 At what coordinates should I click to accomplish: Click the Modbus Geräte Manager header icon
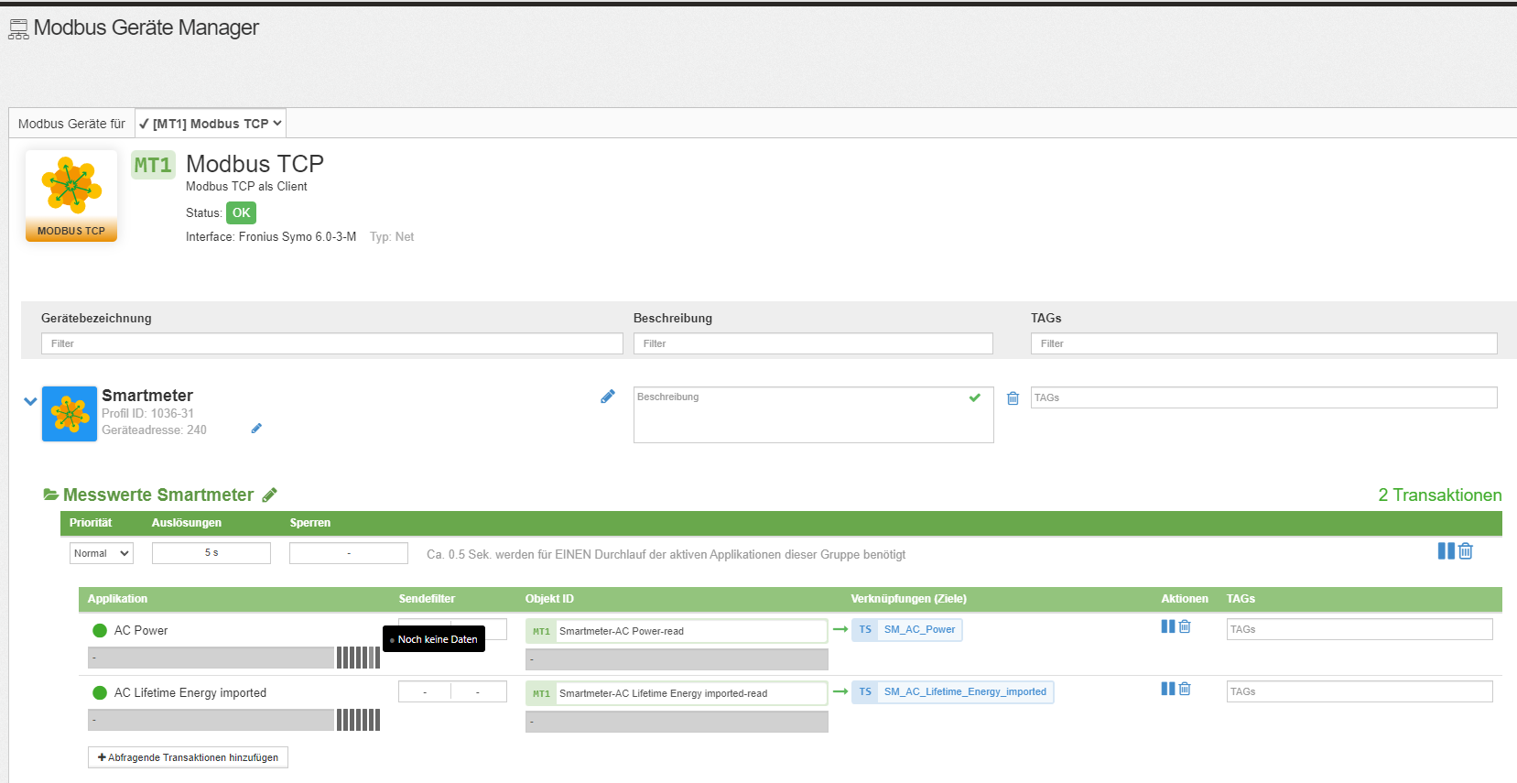pos(18,29)
